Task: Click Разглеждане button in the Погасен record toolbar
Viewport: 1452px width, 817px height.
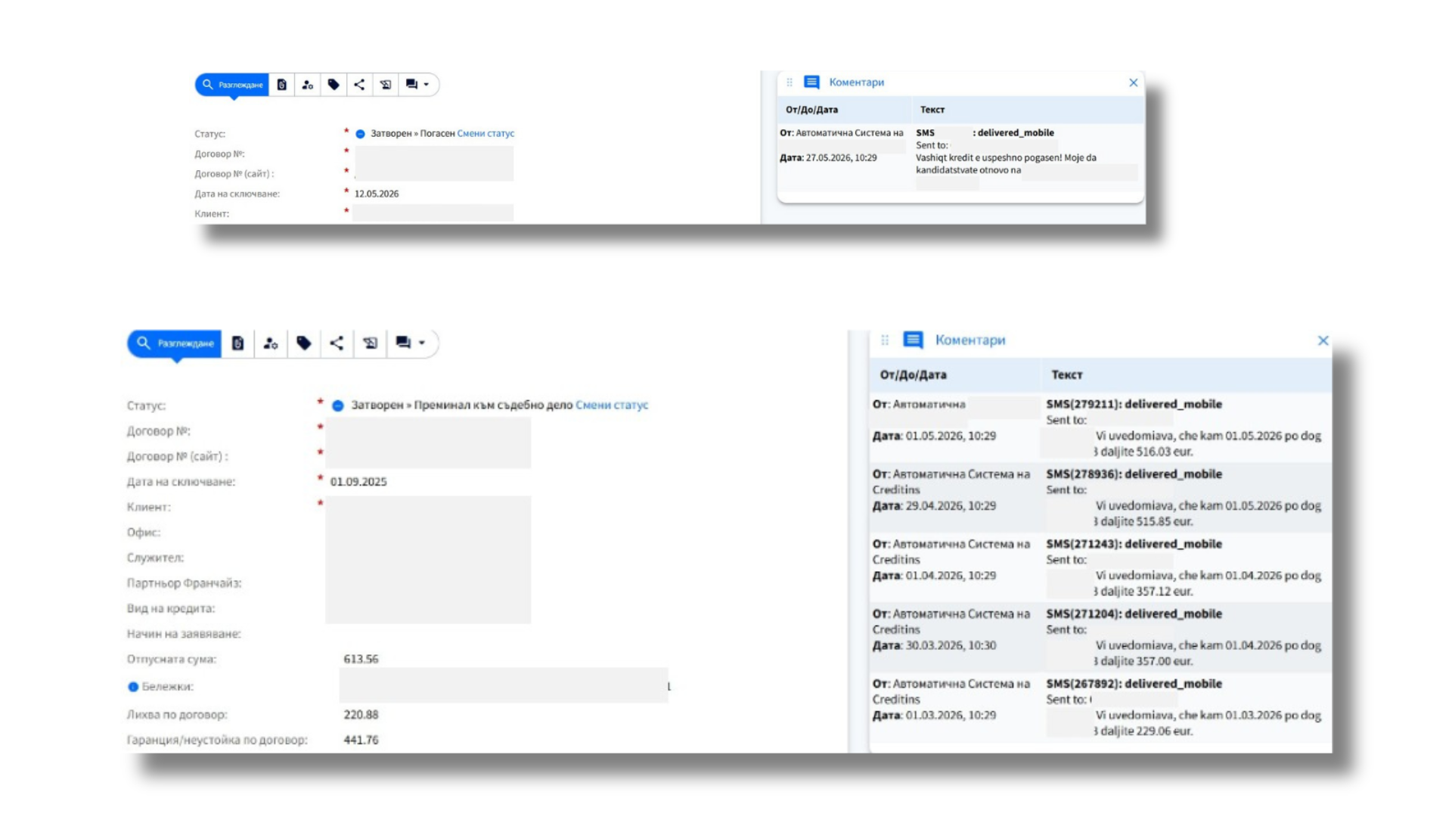Action: tap(232, 85)
